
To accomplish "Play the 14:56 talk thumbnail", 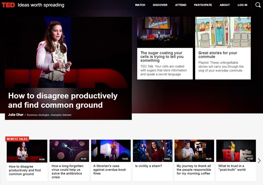I will 27,151.
